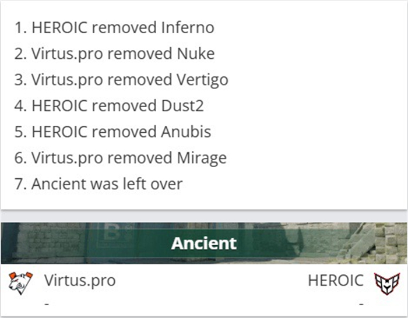
Task: Open the HEROIC team name link
Action: (x=336, y=281)
